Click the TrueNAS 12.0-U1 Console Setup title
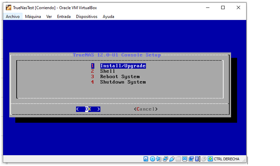280x166 pixels. (x=117, y=55)
